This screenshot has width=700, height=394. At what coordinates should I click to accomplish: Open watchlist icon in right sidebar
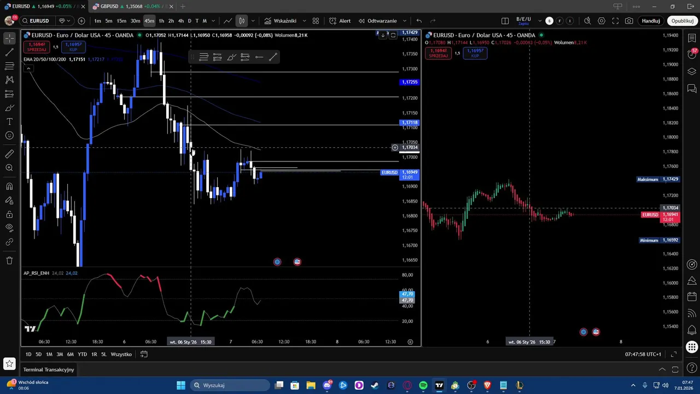692,38
